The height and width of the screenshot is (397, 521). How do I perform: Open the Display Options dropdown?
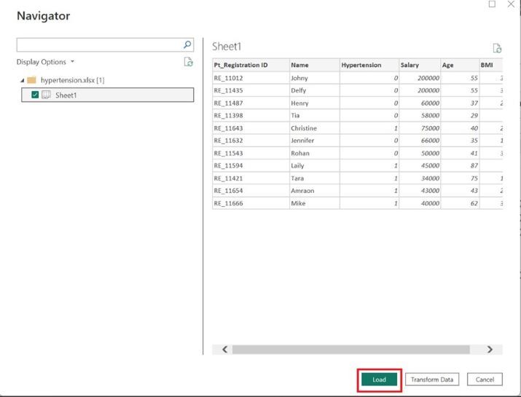pyautogui.click(x=45, y=62)
